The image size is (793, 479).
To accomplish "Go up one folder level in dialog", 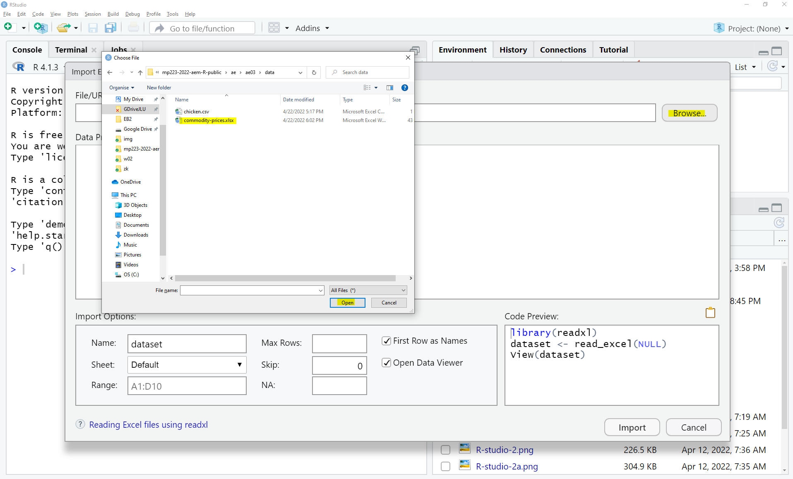I will click(x=140, y=72).
